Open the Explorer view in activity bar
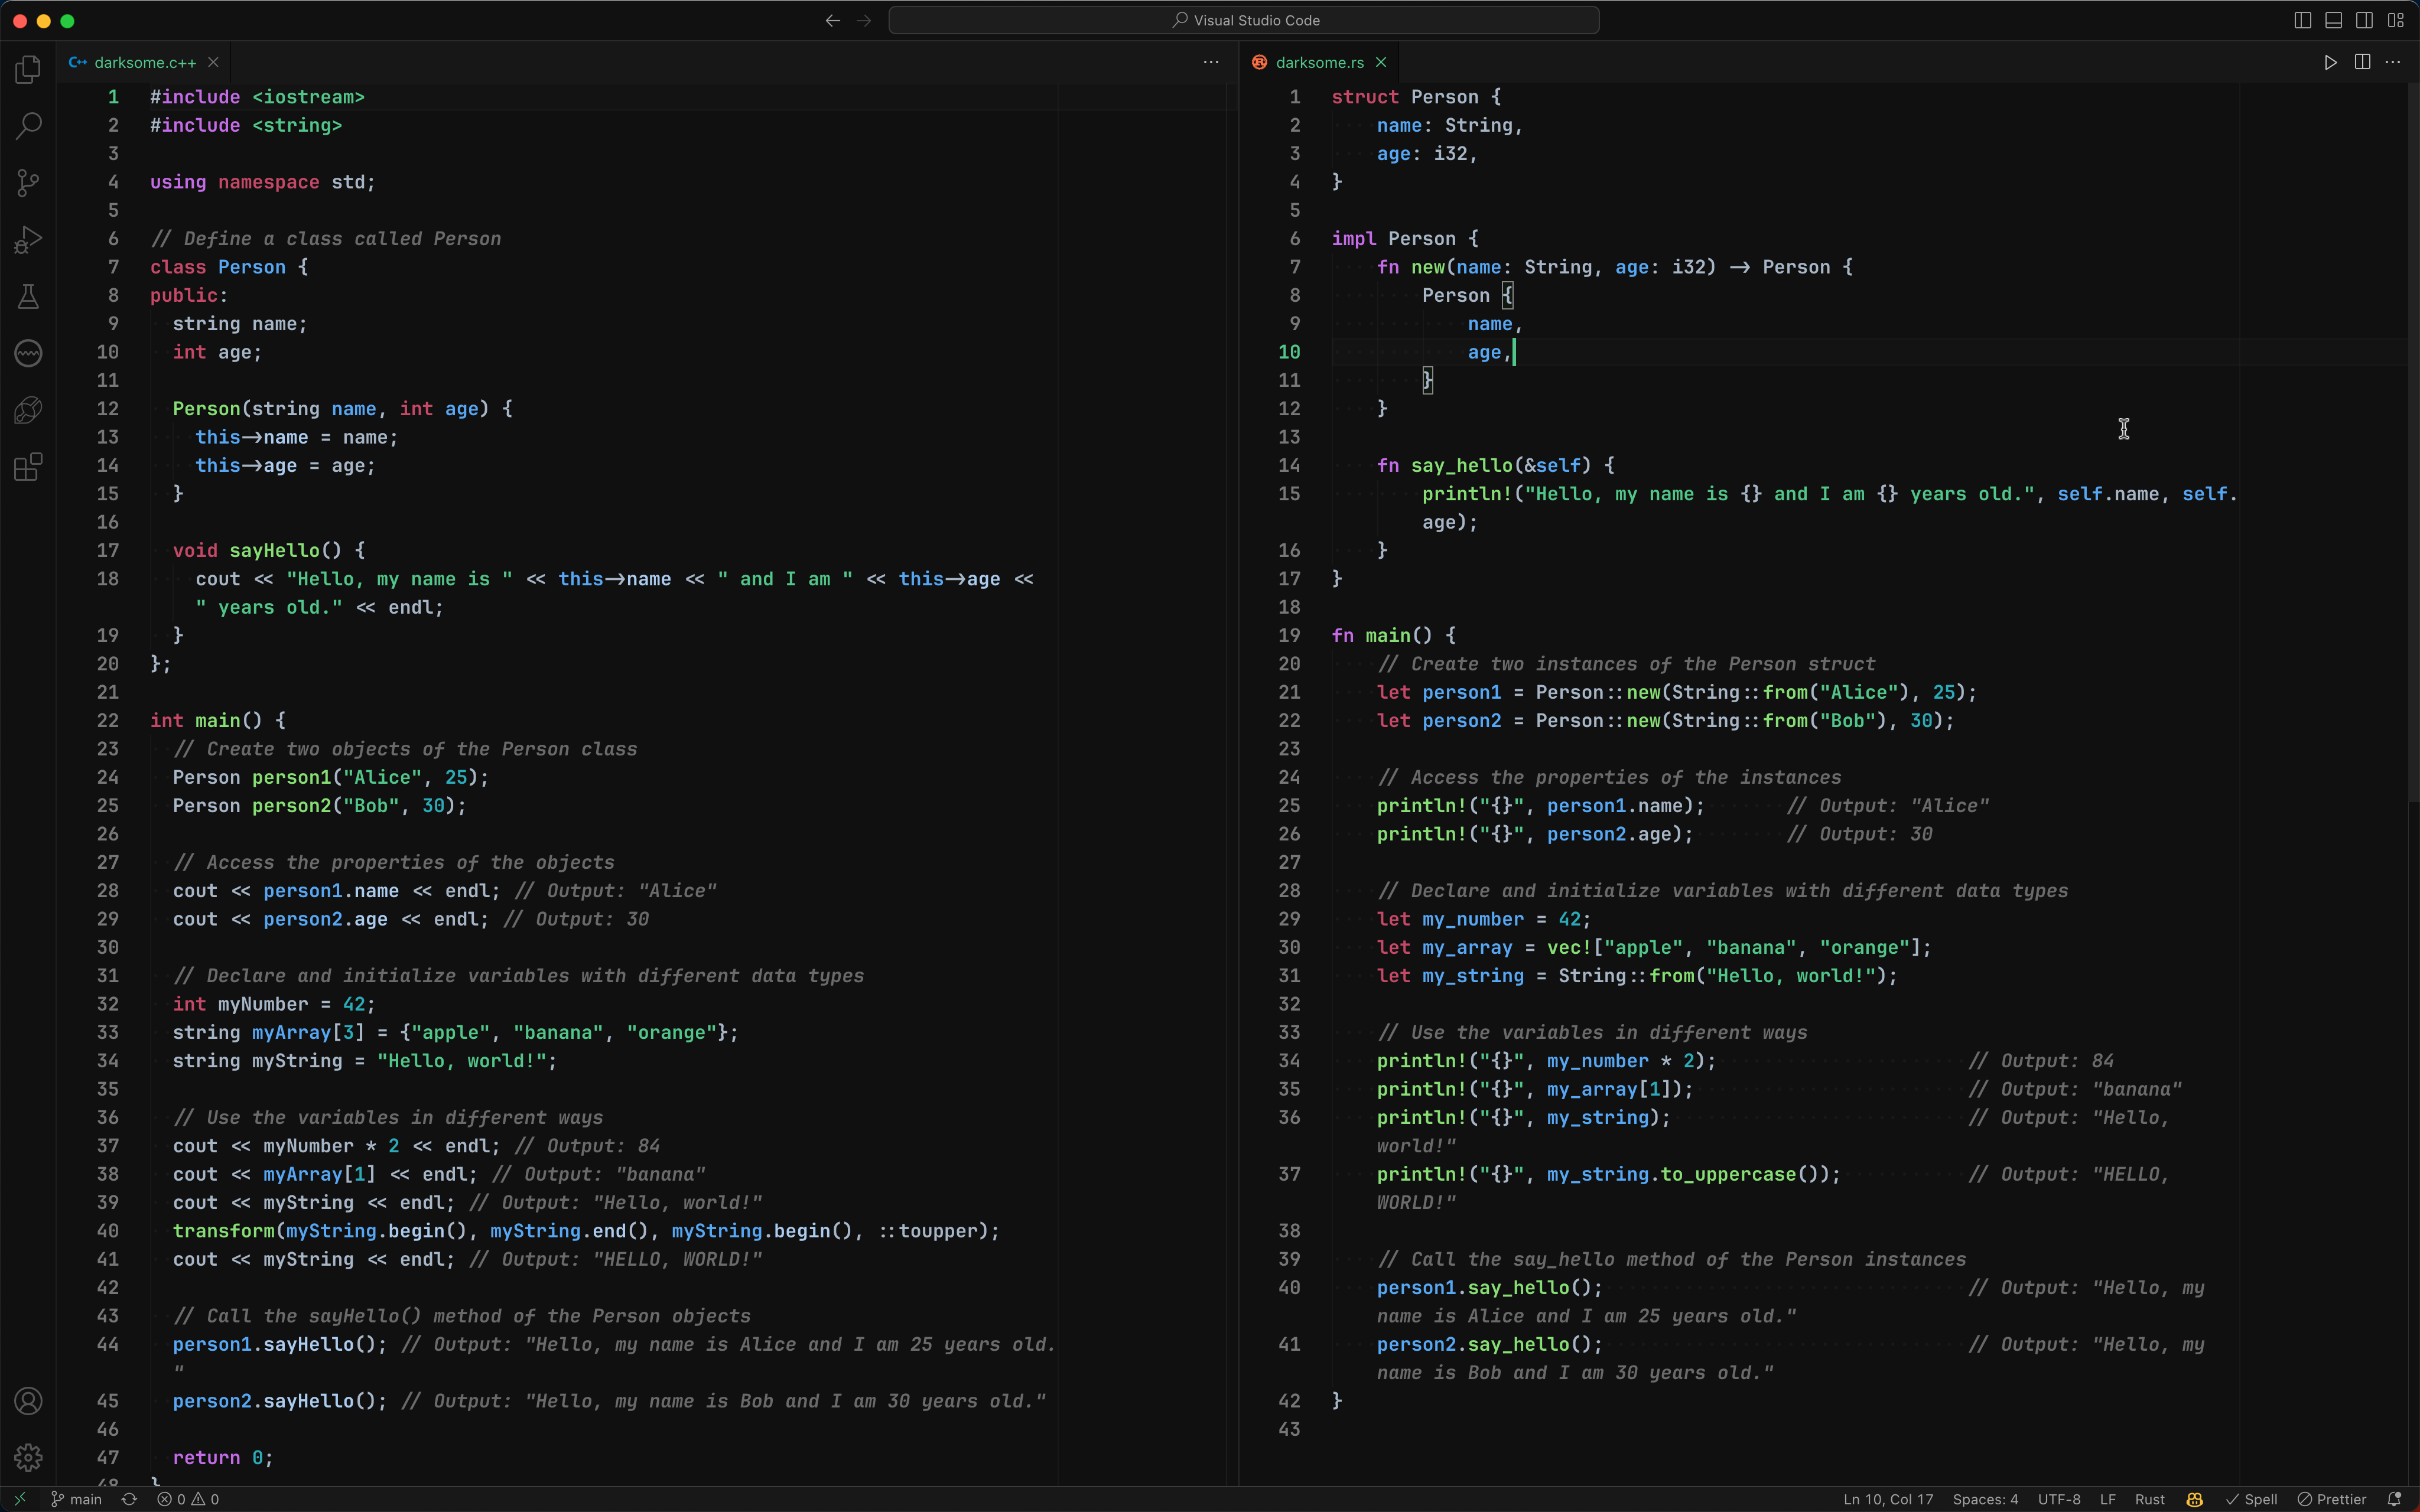This screenshot has height=1512, width=2420. tap(28, 69)
